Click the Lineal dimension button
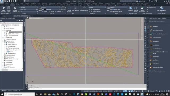 click(x=45, y=11)
